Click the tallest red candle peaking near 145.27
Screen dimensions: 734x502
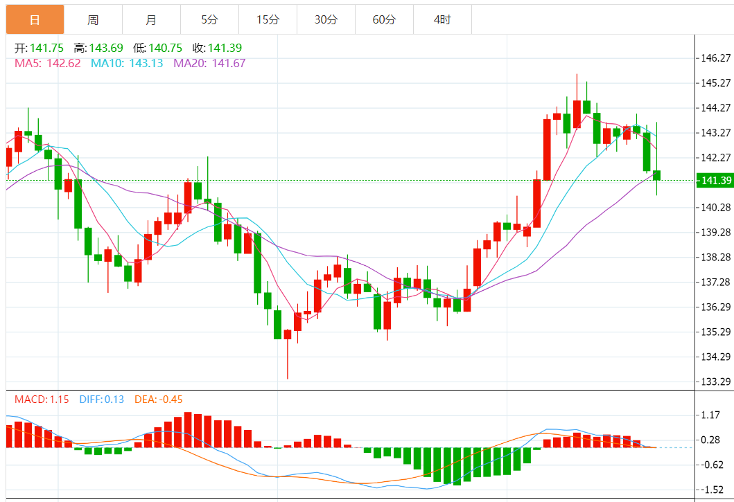point(577,114)
